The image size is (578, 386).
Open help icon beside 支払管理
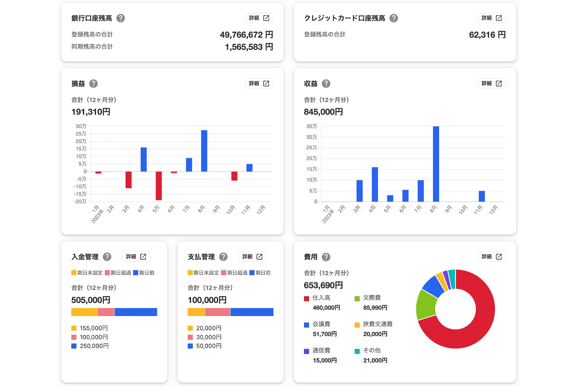pyautogui.click(x=223, y=256)
